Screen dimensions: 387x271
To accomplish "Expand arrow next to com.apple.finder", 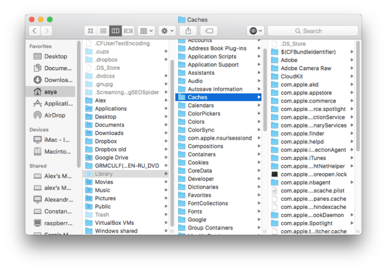I will click(x=352, y=133).
